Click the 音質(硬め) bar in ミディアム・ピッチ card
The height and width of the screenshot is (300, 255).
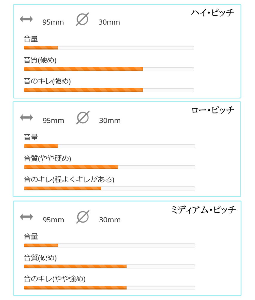pyautogui.click(x=109, y=266)
